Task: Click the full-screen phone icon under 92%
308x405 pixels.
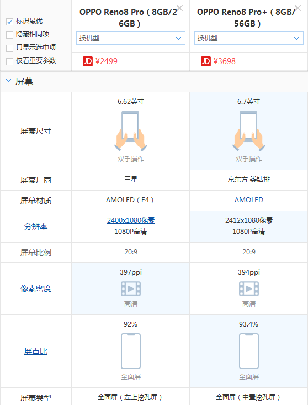Action: click(x=131, y=351)
